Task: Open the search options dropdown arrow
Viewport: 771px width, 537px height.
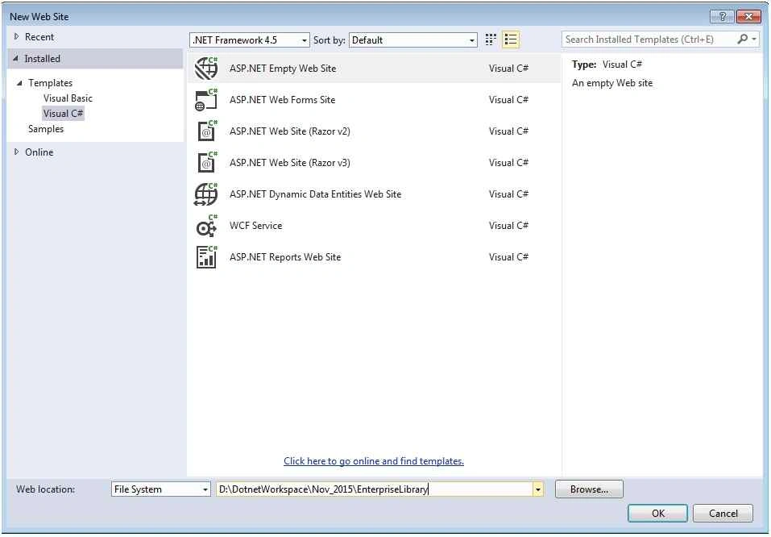Action: point(754,39)
